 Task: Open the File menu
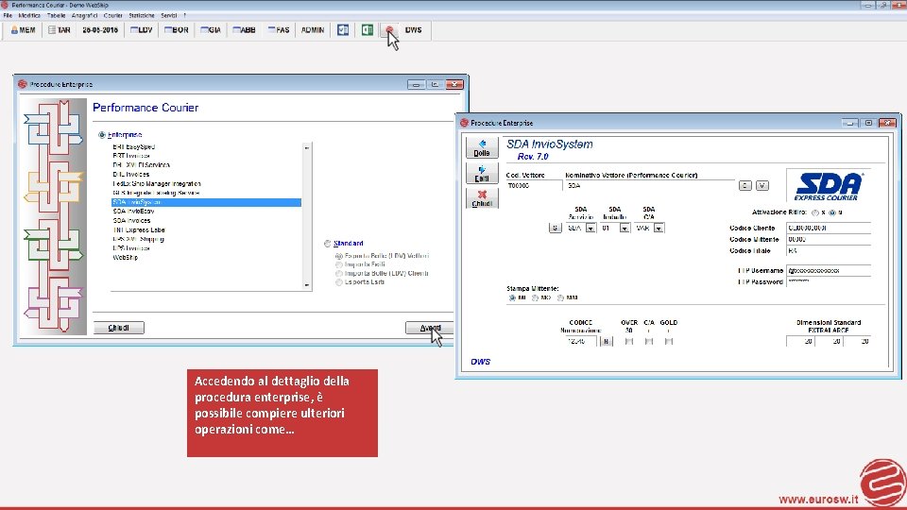(x=8, y=16)
